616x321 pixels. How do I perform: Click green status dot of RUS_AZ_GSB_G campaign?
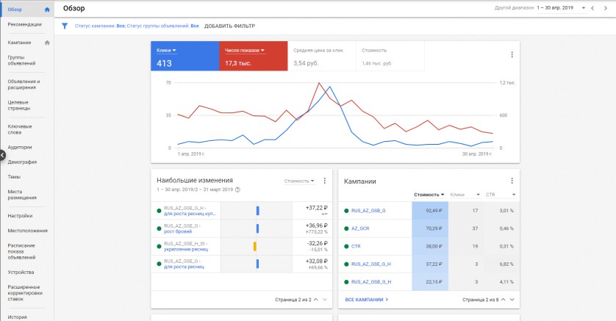(x=346, y=211)
